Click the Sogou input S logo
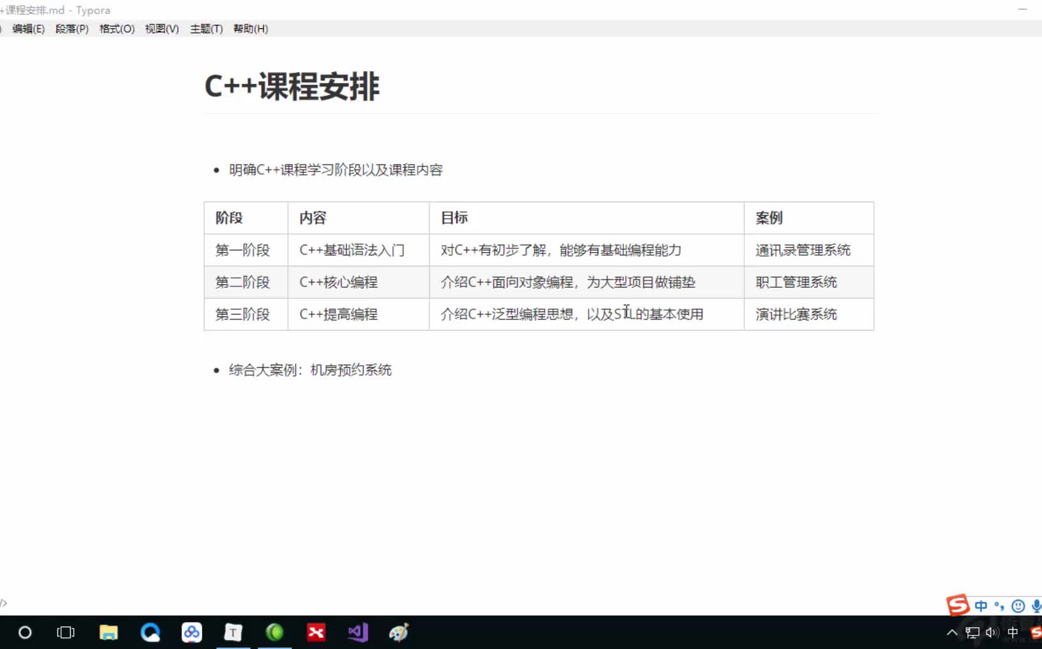This screenshot has height=649, width=1042. coord(958,605)
